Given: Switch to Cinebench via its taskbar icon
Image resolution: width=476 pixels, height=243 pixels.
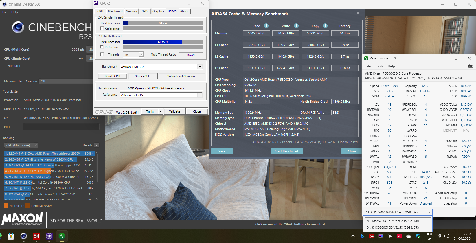Looking at the screenshot, I should [23, 236].
